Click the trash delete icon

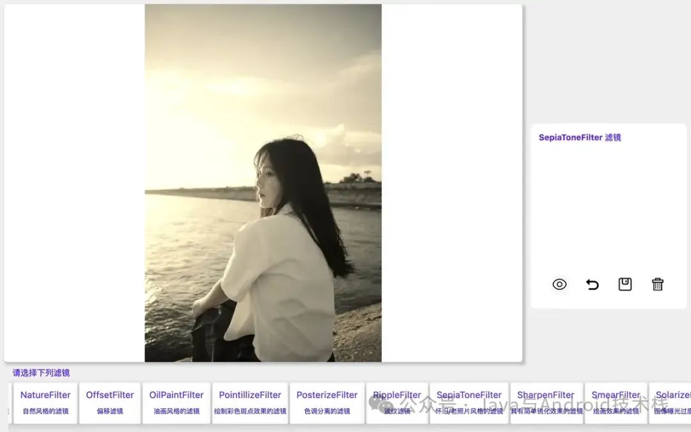(658, 284)
